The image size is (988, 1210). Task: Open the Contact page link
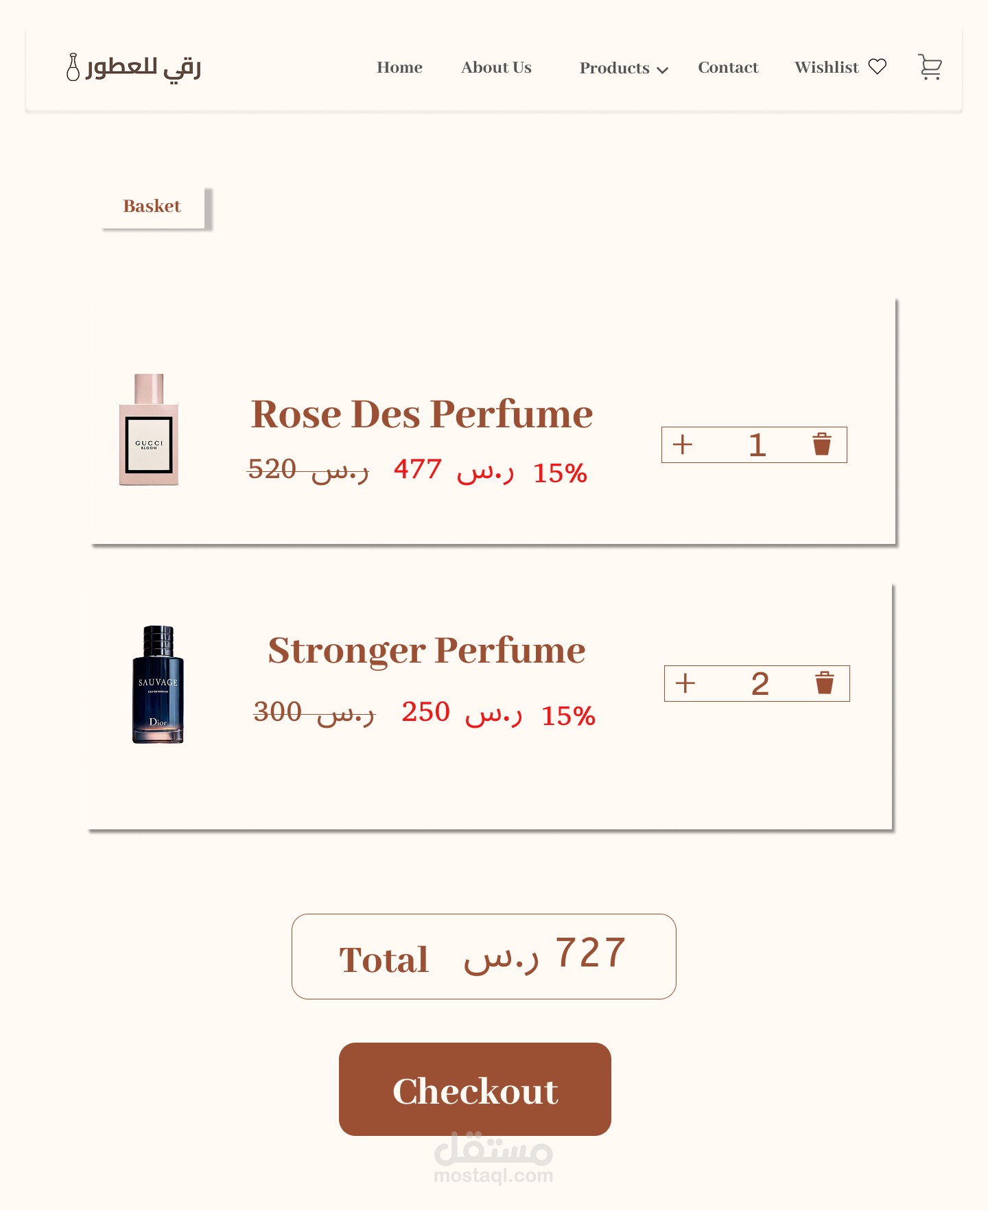click(x=728, y=67)
